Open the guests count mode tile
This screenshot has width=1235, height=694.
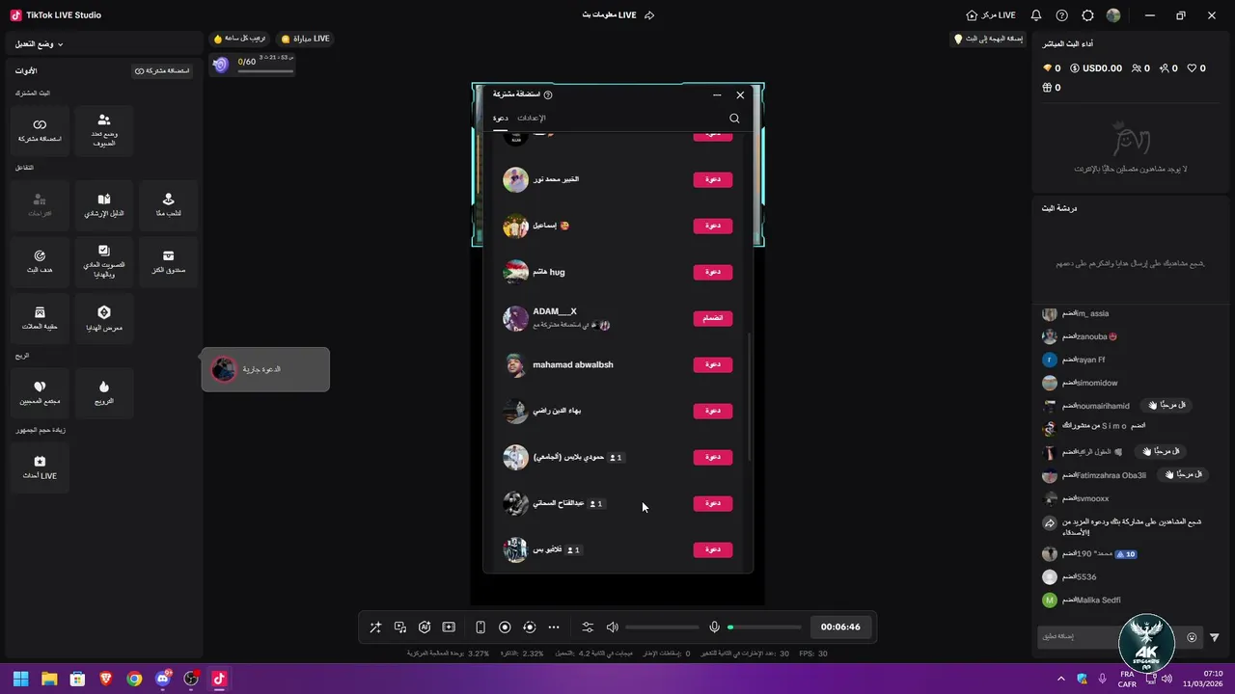[x=104, y=130]
